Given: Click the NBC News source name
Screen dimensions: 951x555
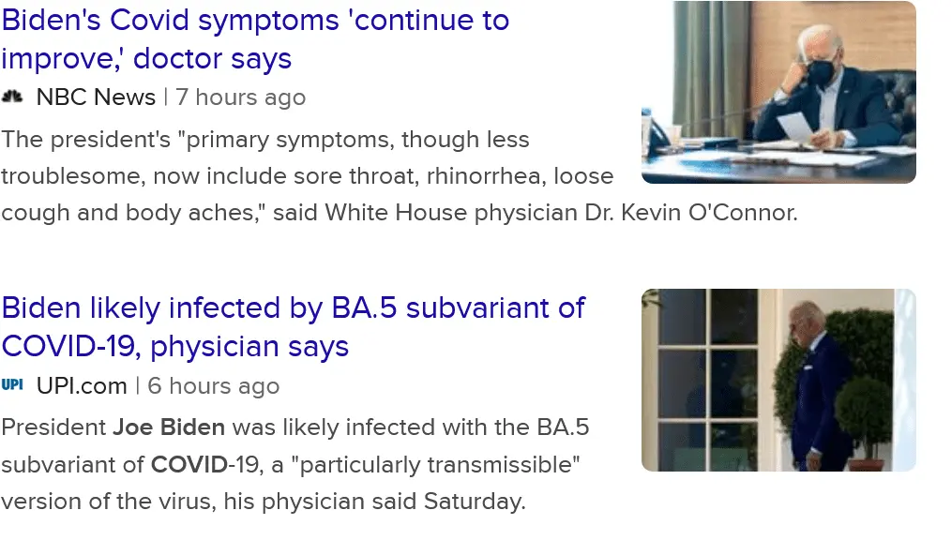Looking at the screenshot, I should [96, 97].
